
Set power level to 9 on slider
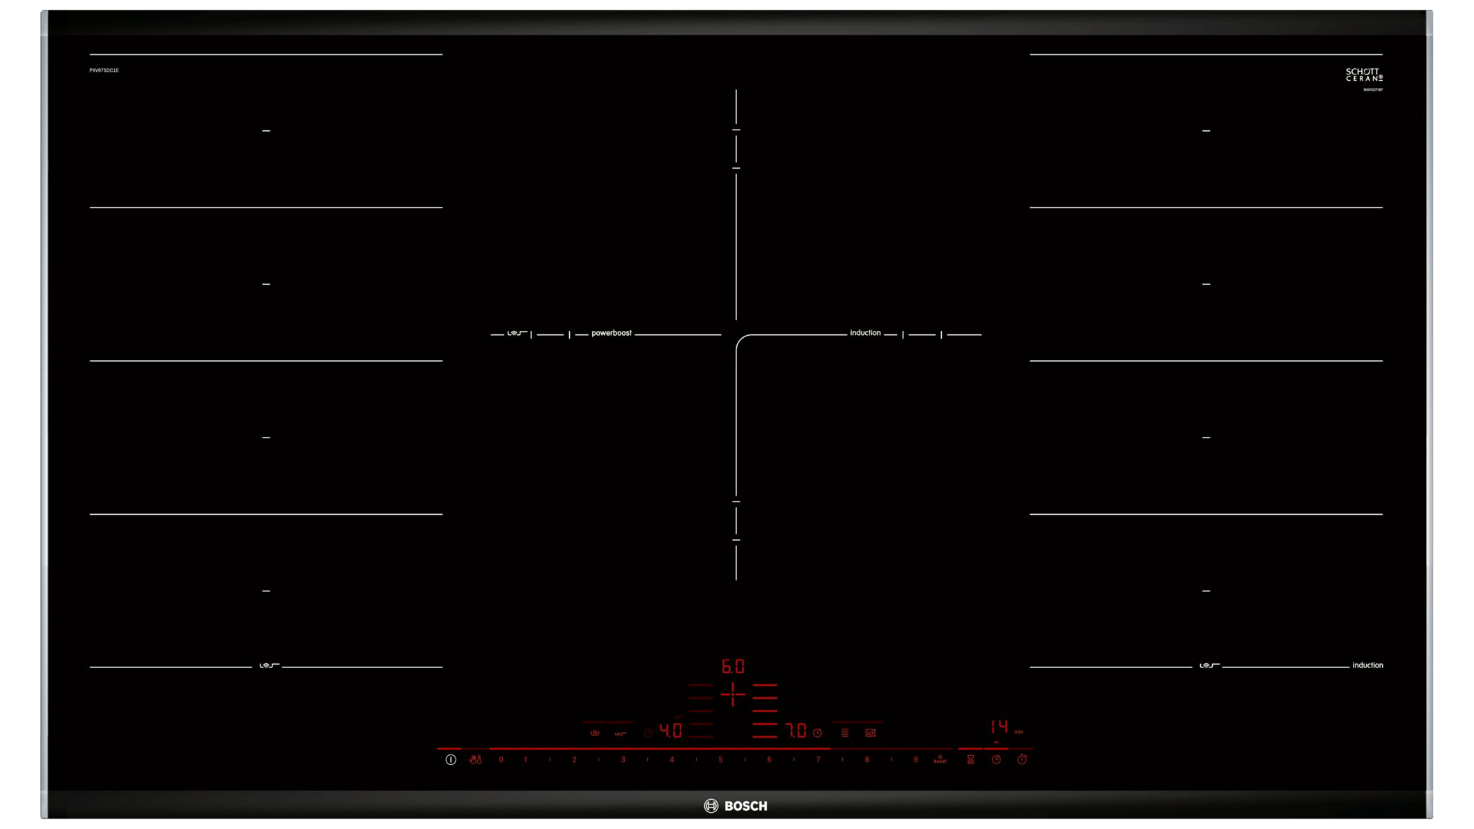click(915, 759)
